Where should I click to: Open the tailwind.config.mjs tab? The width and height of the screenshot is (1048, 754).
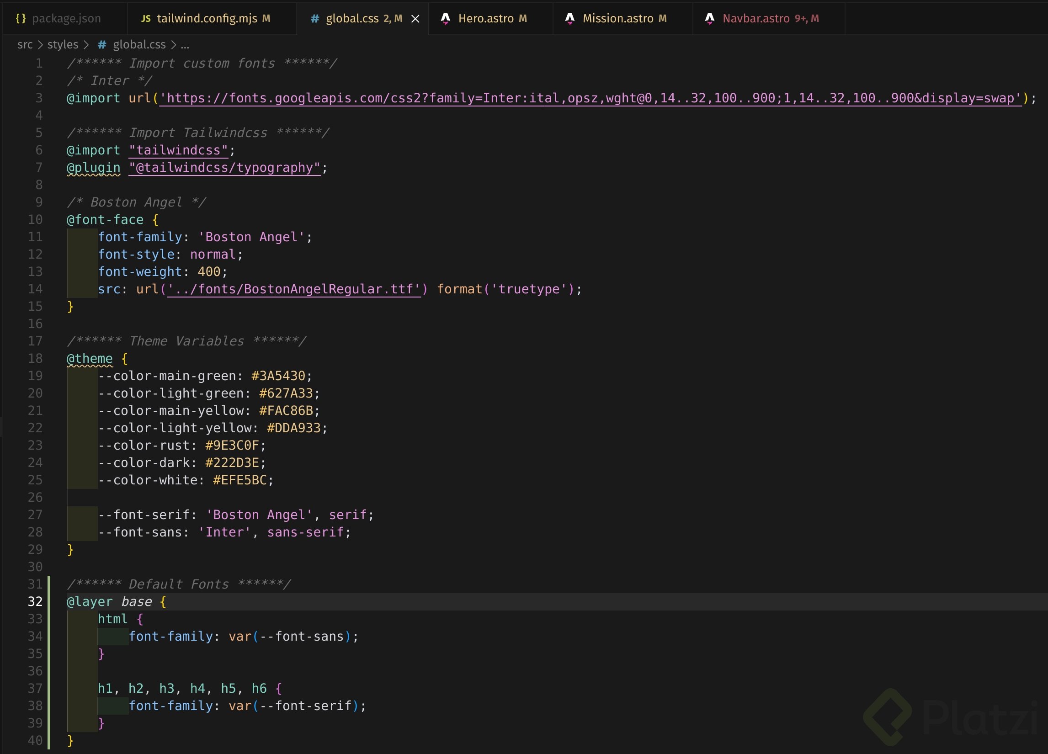click(x=207, y=18)
